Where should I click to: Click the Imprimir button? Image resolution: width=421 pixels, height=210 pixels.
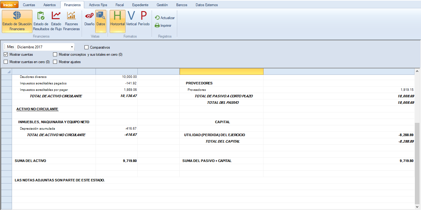click(163, 26)
